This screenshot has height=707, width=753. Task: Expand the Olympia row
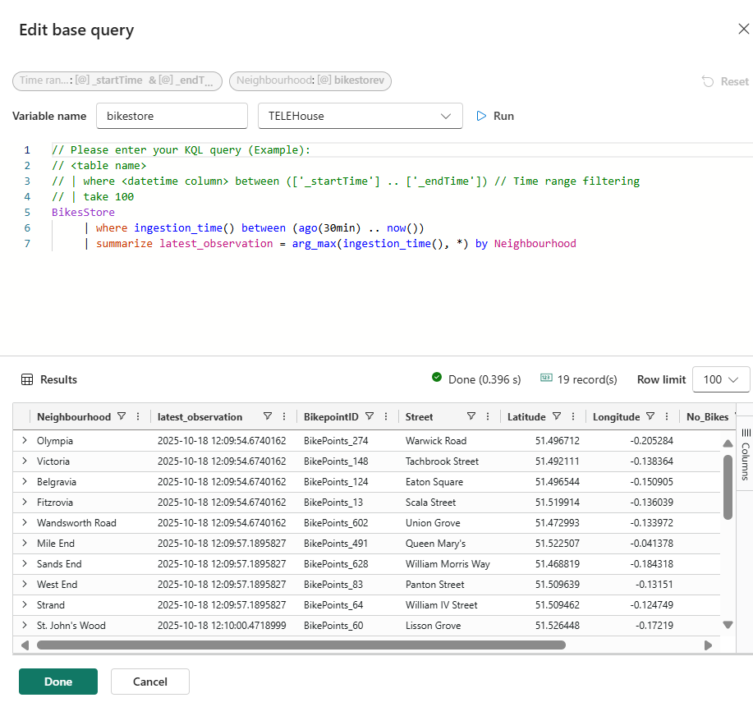click(25, 441)
